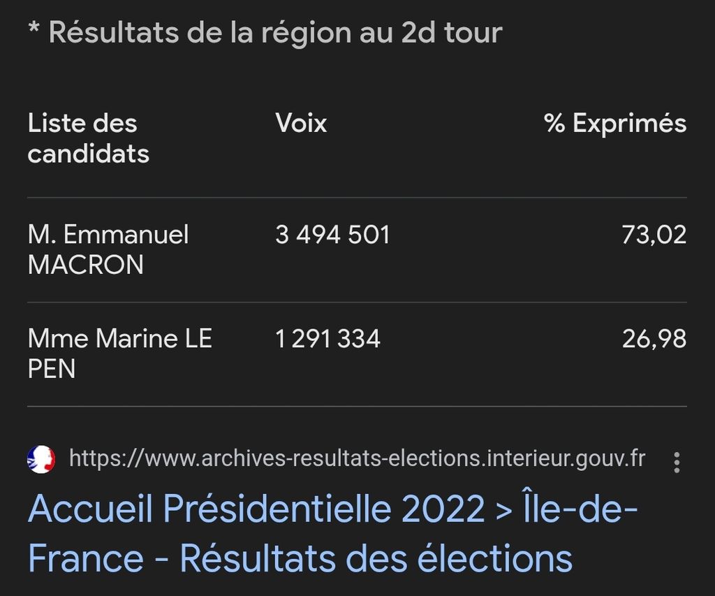Click Le Pen's vote count 1 291 334

(x=327, y=339)
